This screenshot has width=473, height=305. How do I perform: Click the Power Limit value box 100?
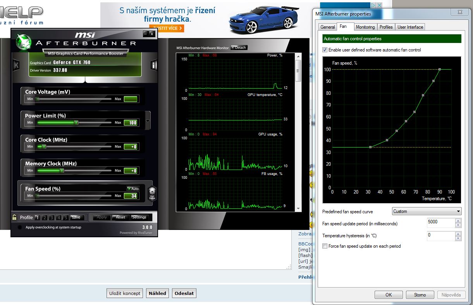coord(131,123)
